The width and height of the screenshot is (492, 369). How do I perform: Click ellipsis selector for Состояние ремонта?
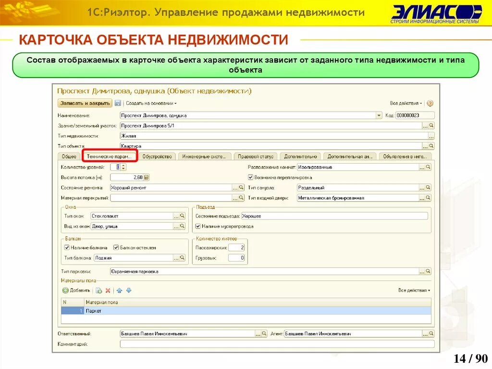coord(235,187)
